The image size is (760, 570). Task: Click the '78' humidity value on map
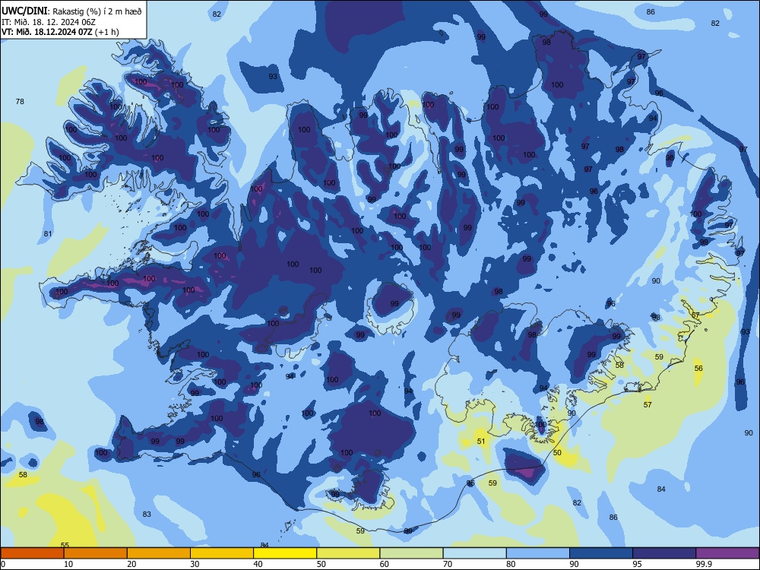coord(20,101)
